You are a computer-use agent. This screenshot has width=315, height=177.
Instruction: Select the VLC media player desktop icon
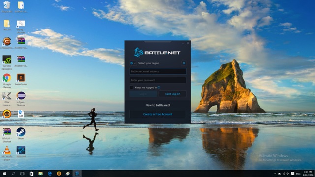click(x=7, y=153)
